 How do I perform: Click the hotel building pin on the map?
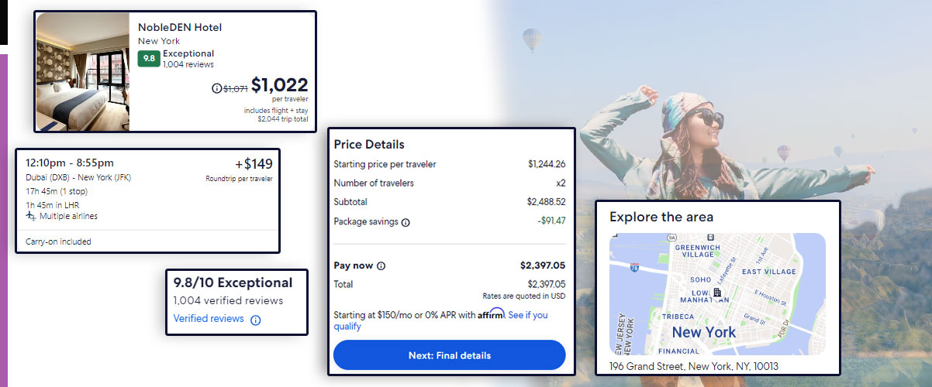[717, 293]
